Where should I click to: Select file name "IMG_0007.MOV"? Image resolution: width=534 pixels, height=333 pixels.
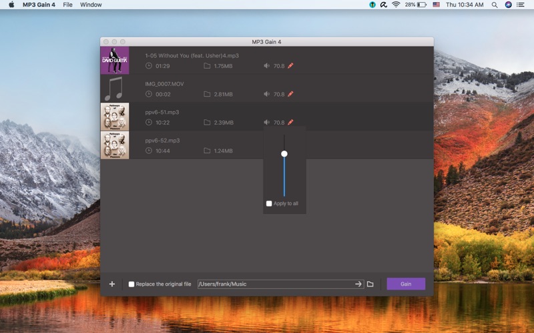(164, 84)
